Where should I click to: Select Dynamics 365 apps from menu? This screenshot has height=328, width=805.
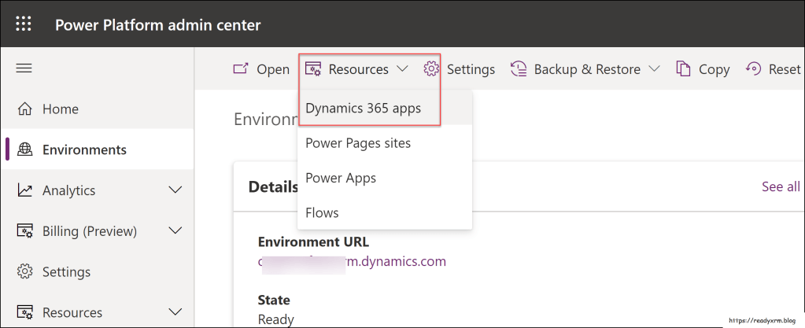(x=363, y=109)
